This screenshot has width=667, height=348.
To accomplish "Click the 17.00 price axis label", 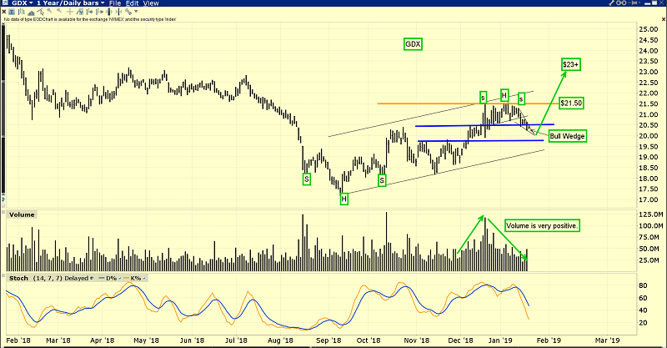I will point(648,199).
